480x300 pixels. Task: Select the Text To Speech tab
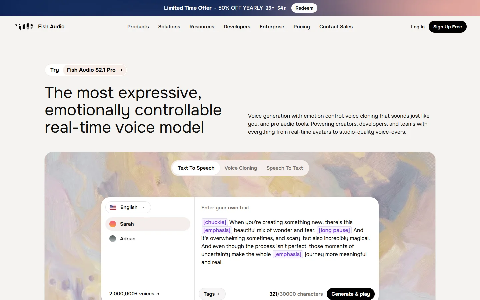tap(196, 168)
